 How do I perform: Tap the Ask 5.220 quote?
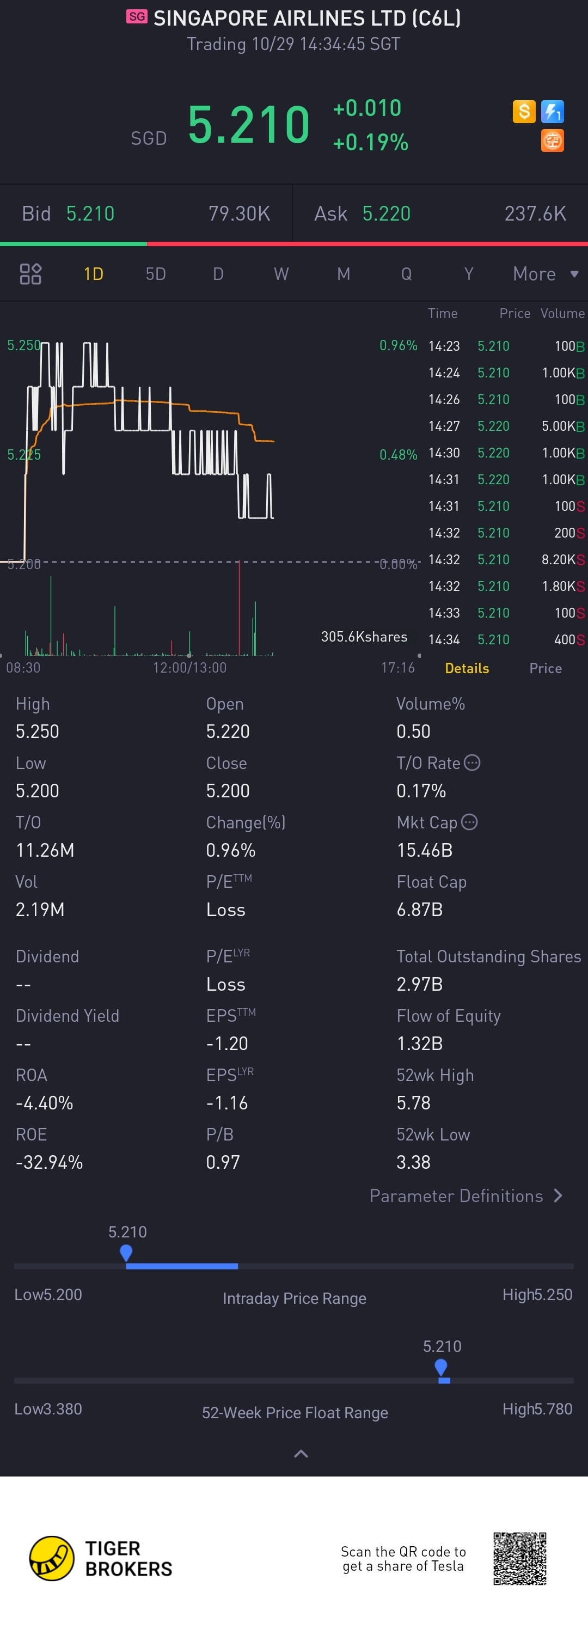440,213
